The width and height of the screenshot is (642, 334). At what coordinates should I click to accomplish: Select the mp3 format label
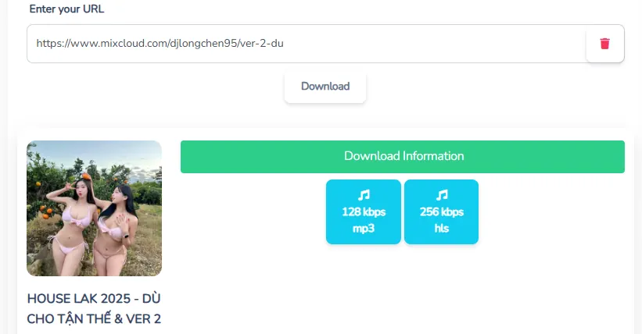pos(364,228)
